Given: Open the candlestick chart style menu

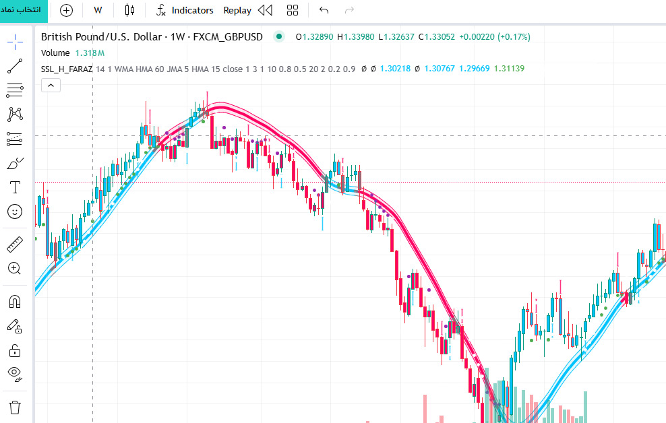Looking at the screenshot, I should tap(130, 10).
